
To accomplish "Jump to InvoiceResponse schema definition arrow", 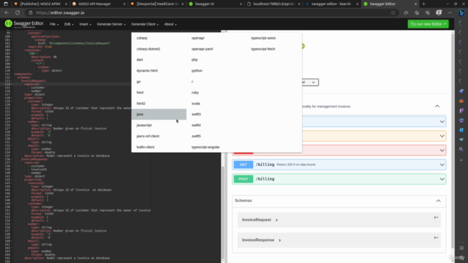I will click(x=436, y=237).
